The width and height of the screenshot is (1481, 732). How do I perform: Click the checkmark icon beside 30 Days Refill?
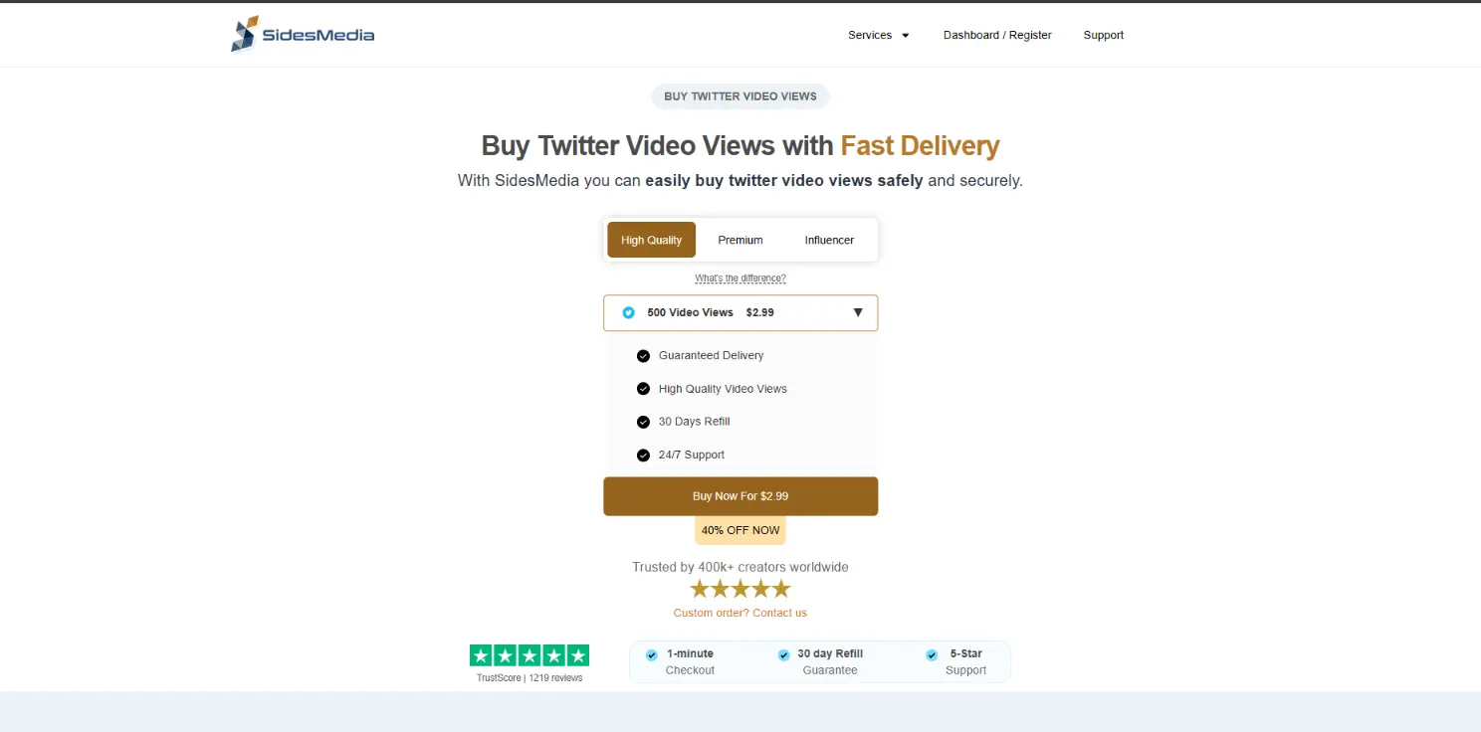click(643, 421)
